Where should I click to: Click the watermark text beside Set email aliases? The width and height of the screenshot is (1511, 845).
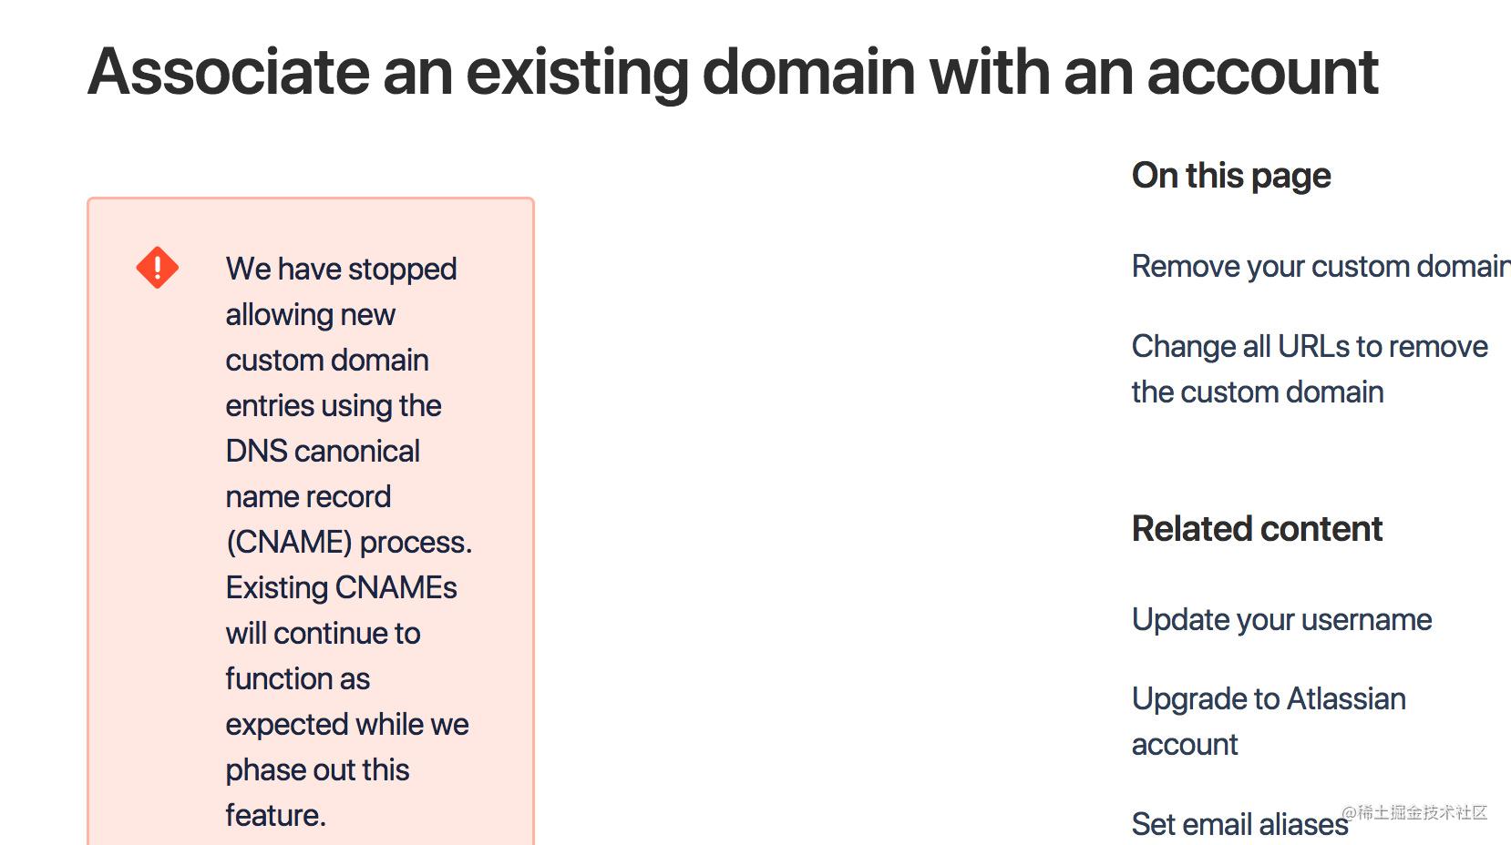(1414, 812)
